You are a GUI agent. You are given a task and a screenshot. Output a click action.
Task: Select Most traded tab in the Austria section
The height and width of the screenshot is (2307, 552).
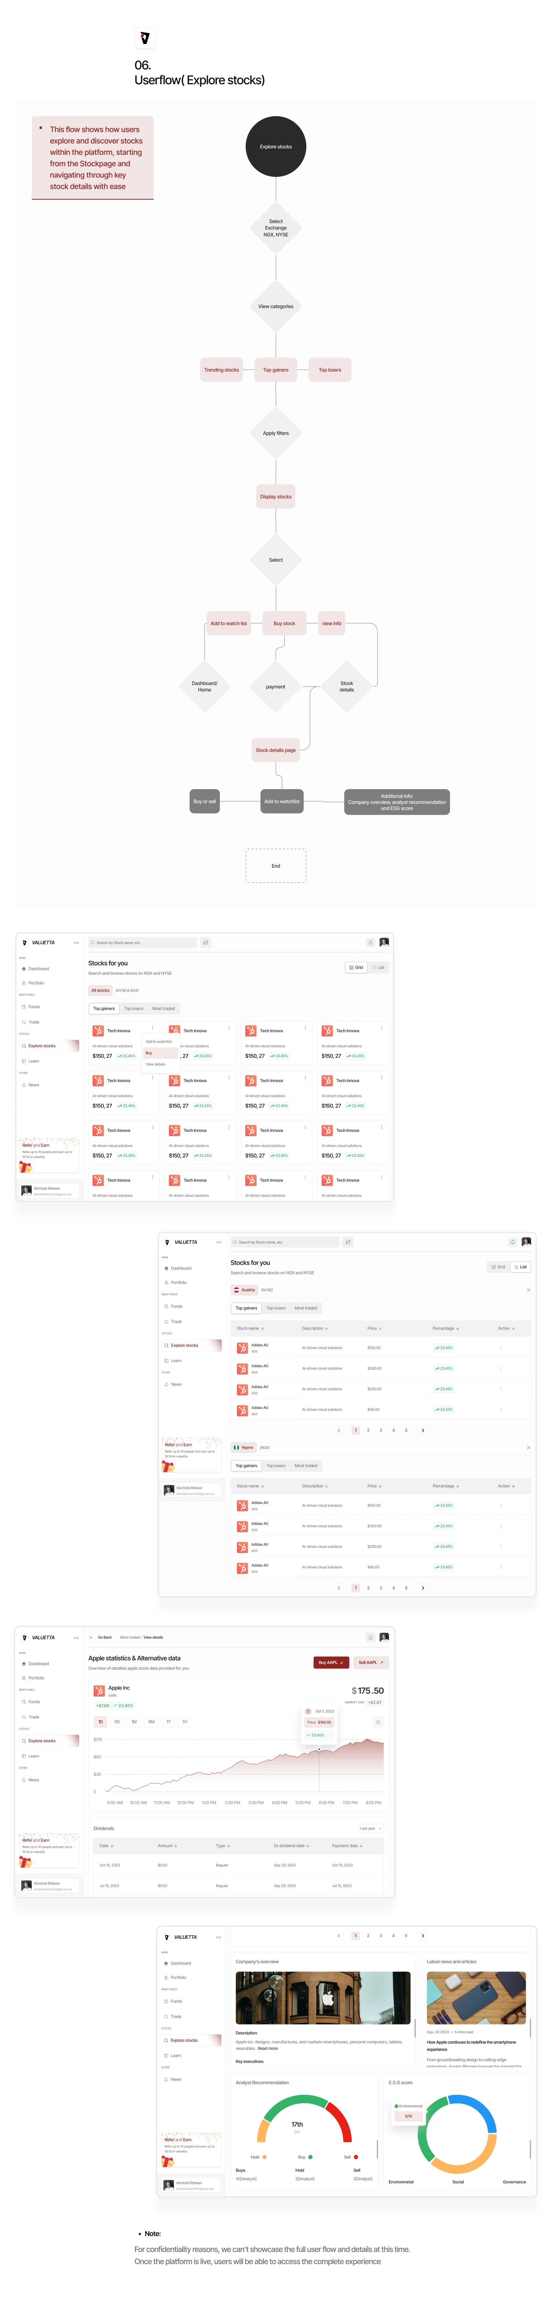pyautogui.click(x=306, y=1308)
